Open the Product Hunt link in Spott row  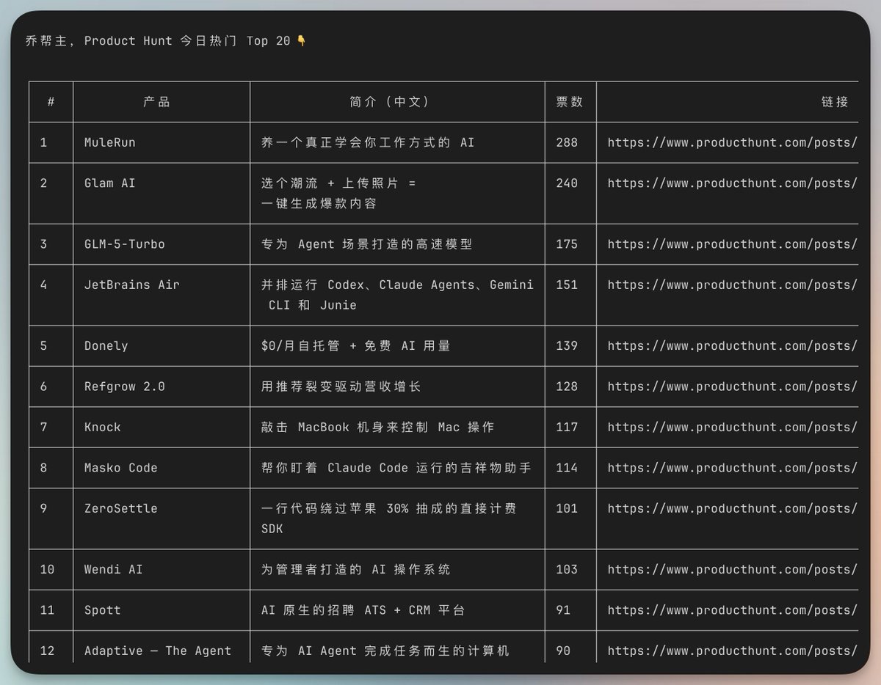click(x=733, y=610)
